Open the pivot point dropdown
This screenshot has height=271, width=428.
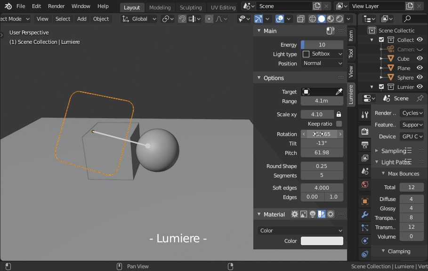click(x=168, y=19)
